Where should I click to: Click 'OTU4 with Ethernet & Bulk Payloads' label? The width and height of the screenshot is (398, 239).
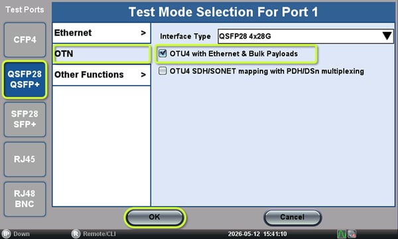(x=233, y=54)
